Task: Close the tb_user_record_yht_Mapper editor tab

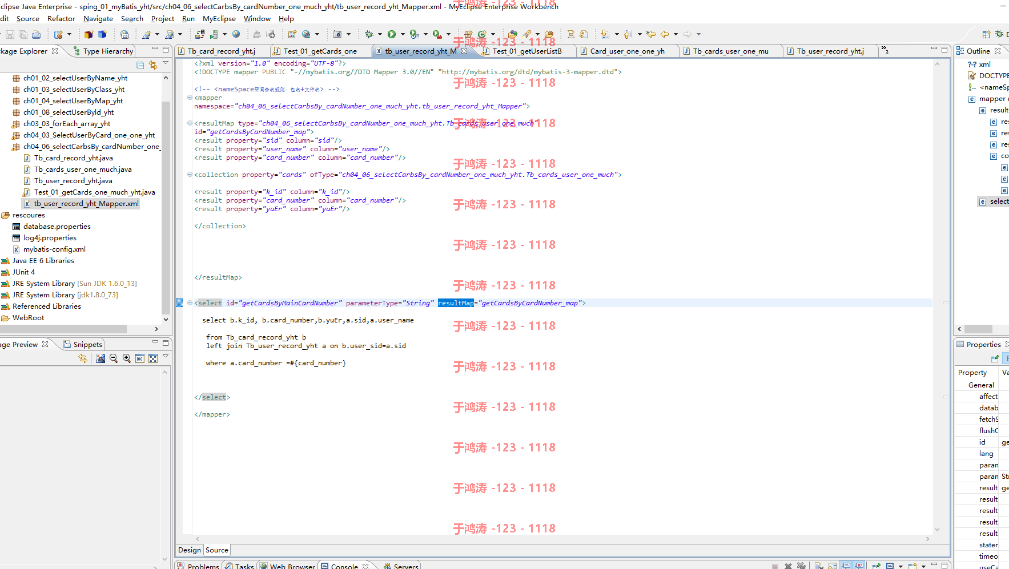Action: [x=464, y=51]
